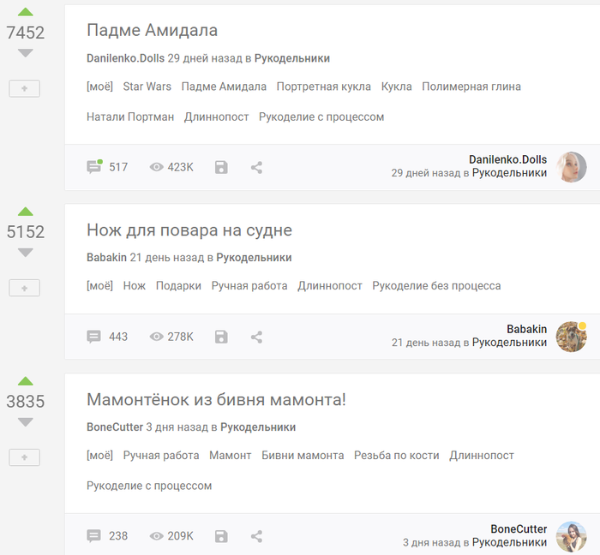Open Danilenko.Dolls avatar thumbnail
This screenshot has height=555, width=600.
[x=572, y=167]
